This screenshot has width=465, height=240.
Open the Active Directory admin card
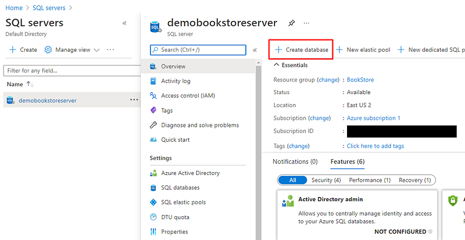(357, 215)
